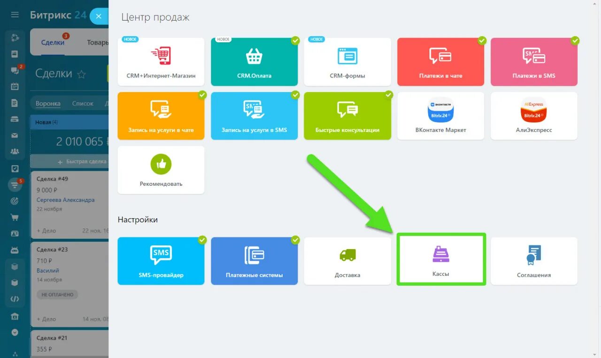Screen dimensions: 601x358
Task: Open the Платежи в SMS tile
Action: [534, 62]
